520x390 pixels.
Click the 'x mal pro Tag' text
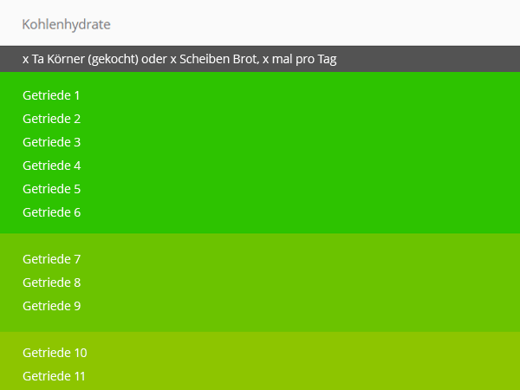(300, 59)
